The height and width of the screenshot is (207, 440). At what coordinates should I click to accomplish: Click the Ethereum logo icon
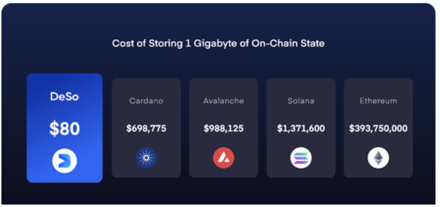coord(378,158)
